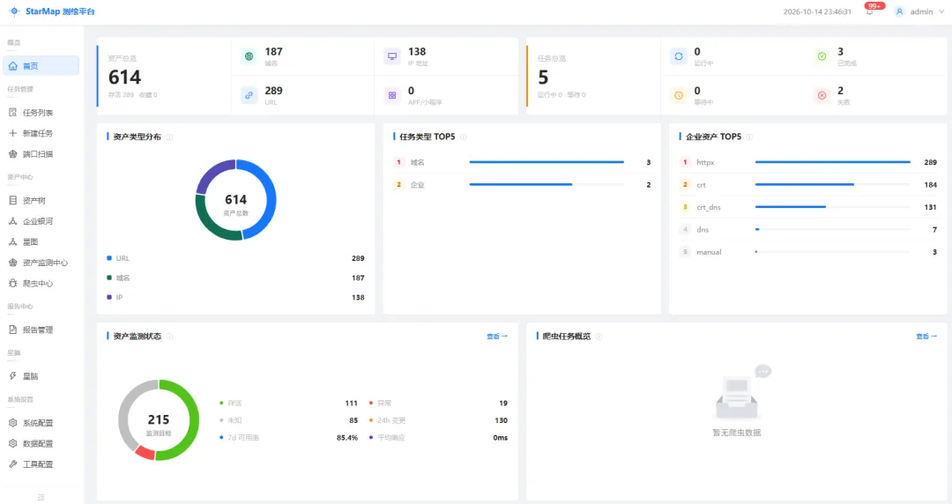This screenshot has height=504, width=952.
Task: Click the refresh icon for 运行中 tasks
Action: (679, 56)
